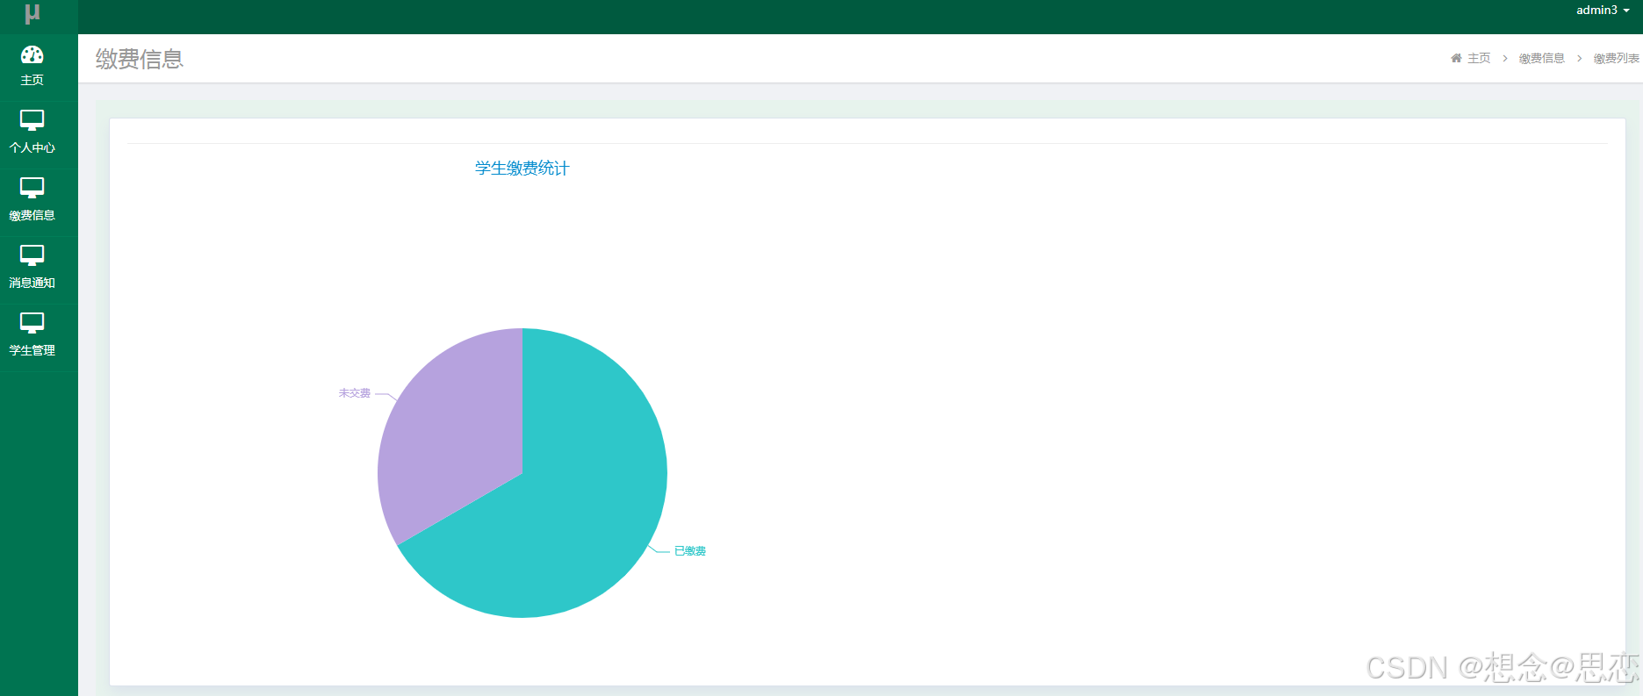
Task: Click the logo icon in top-left header
Action: pos(32,14)
